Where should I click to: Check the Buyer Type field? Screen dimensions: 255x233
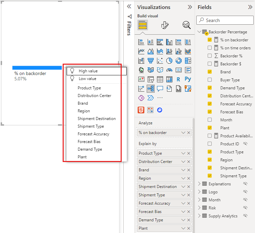point(210,80)
